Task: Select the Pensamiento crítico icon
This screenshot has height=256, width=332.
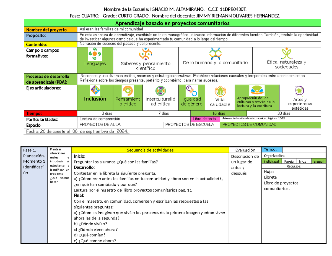Action: [128, 90]
